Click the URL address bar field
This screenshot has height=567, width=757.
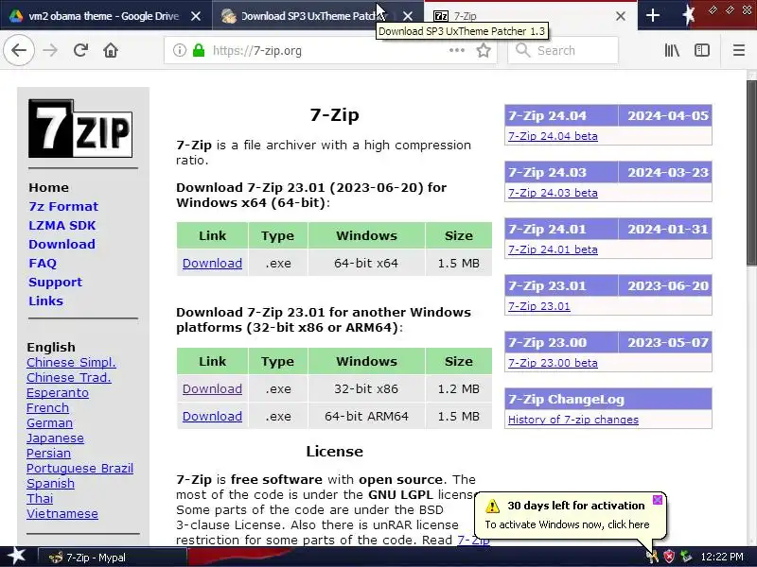click(328, 50)
